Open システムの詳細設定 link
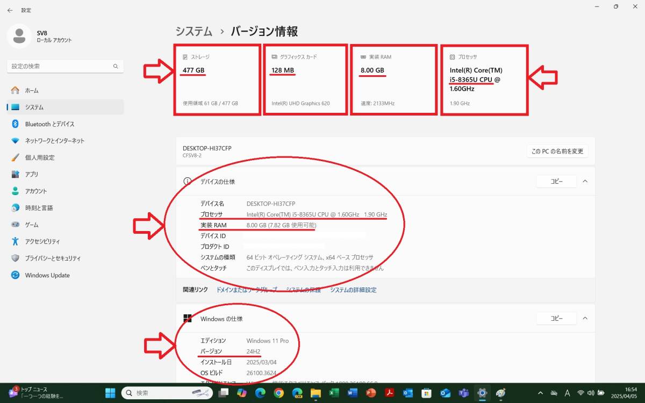645x403 pixels. click(x=353, y=290)
